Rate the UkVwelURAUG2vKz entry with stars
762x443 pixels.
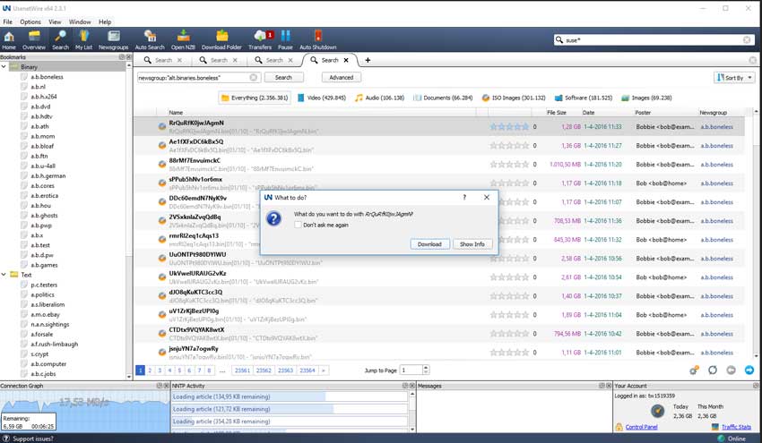[x=509, y=277]
